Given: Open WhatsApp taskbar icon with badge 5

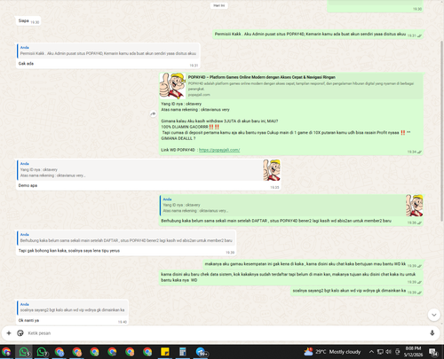Looking at the screenshot, I should [x=24, y=352].
